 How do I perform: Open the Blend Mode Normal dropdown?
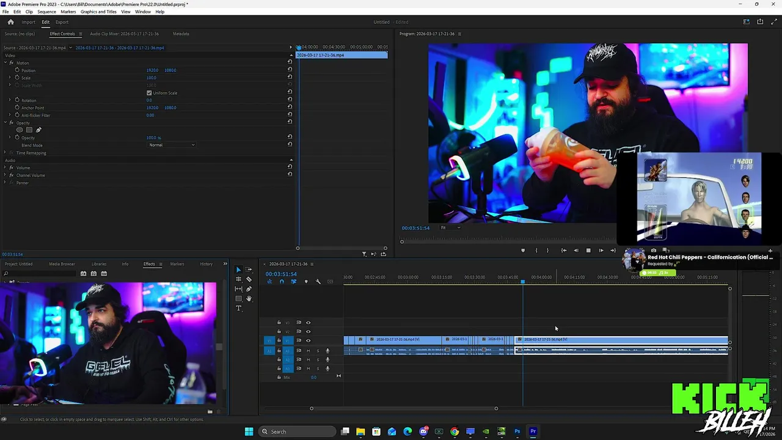coord(172,145)
